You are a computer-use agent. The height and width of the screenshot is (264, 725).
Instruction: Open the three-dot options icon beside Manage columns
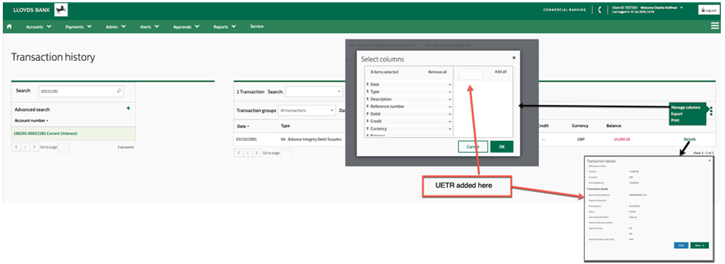coord(711,111)
